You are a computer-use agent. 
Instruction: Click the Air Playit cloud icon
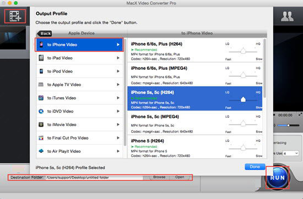pyautogui.click(x=41, y=151)
